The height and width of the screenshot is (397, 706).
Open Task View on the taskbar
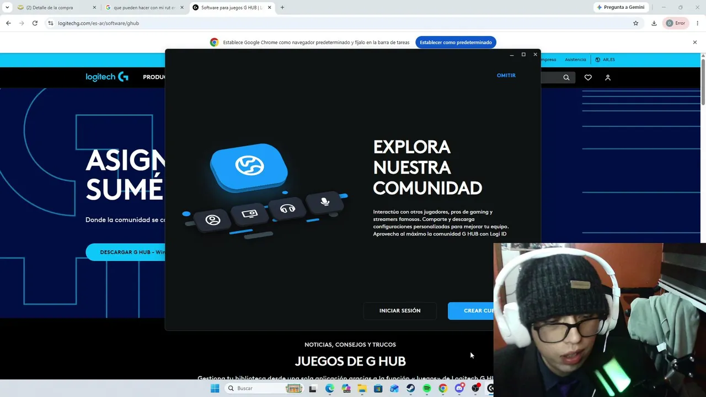pos(313,388)
